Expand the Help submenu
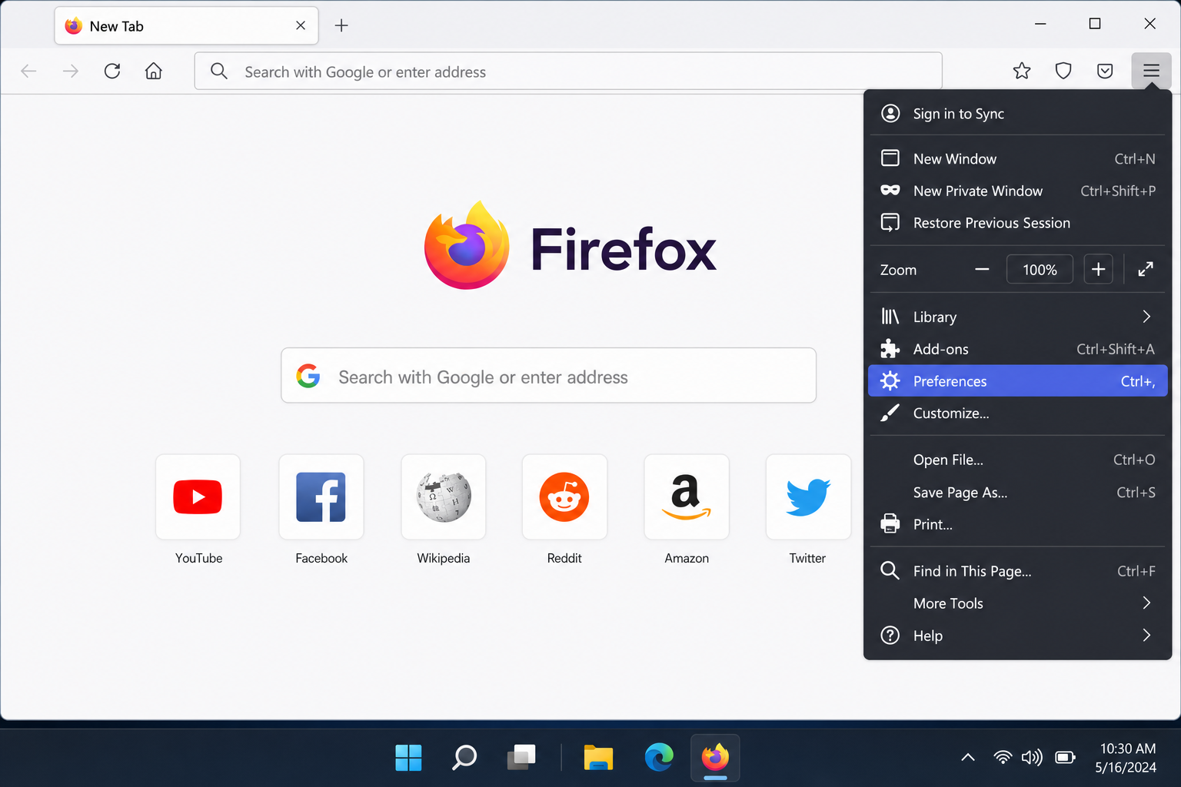This screenshot has width=1181, height=787. (1018, 636)
